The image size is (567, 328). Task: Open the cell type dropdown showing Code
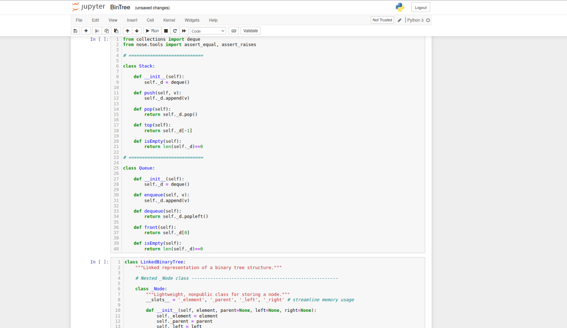(x=208, y=30)
